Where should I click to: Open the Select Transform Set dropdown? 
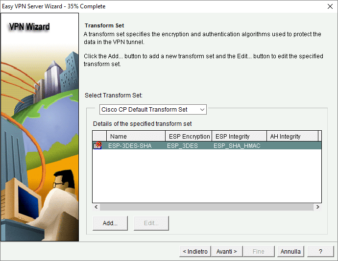(x=153, y=110)
